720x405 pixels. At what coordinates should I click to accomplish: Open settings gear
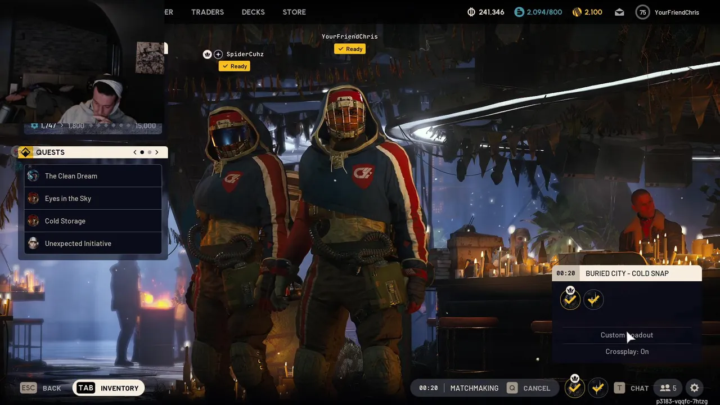[x=695, y=388]
